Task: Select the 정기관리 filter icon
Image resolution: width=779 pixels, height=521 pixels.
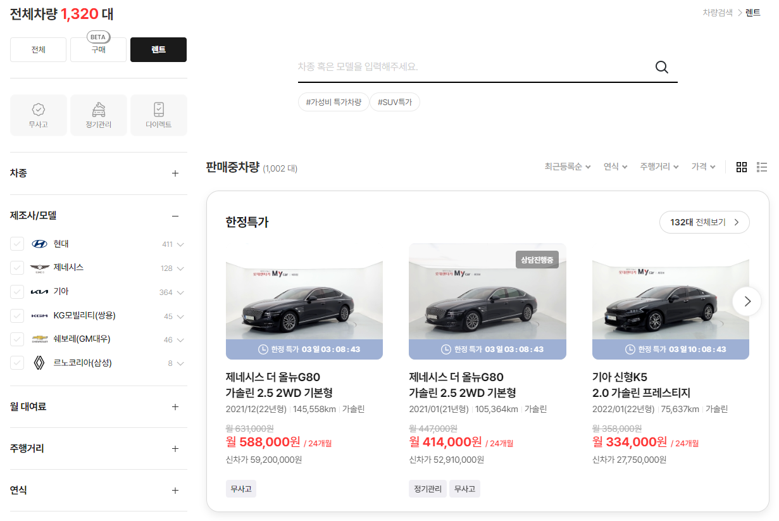Action: 99,115
